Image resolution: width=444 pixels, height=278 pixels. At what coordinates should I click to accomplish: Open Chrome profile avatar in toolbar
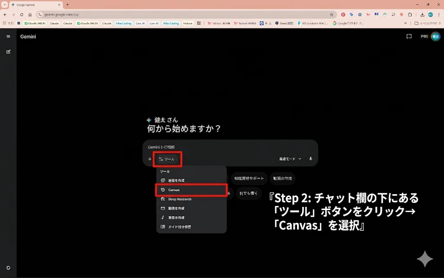[431, 14]
